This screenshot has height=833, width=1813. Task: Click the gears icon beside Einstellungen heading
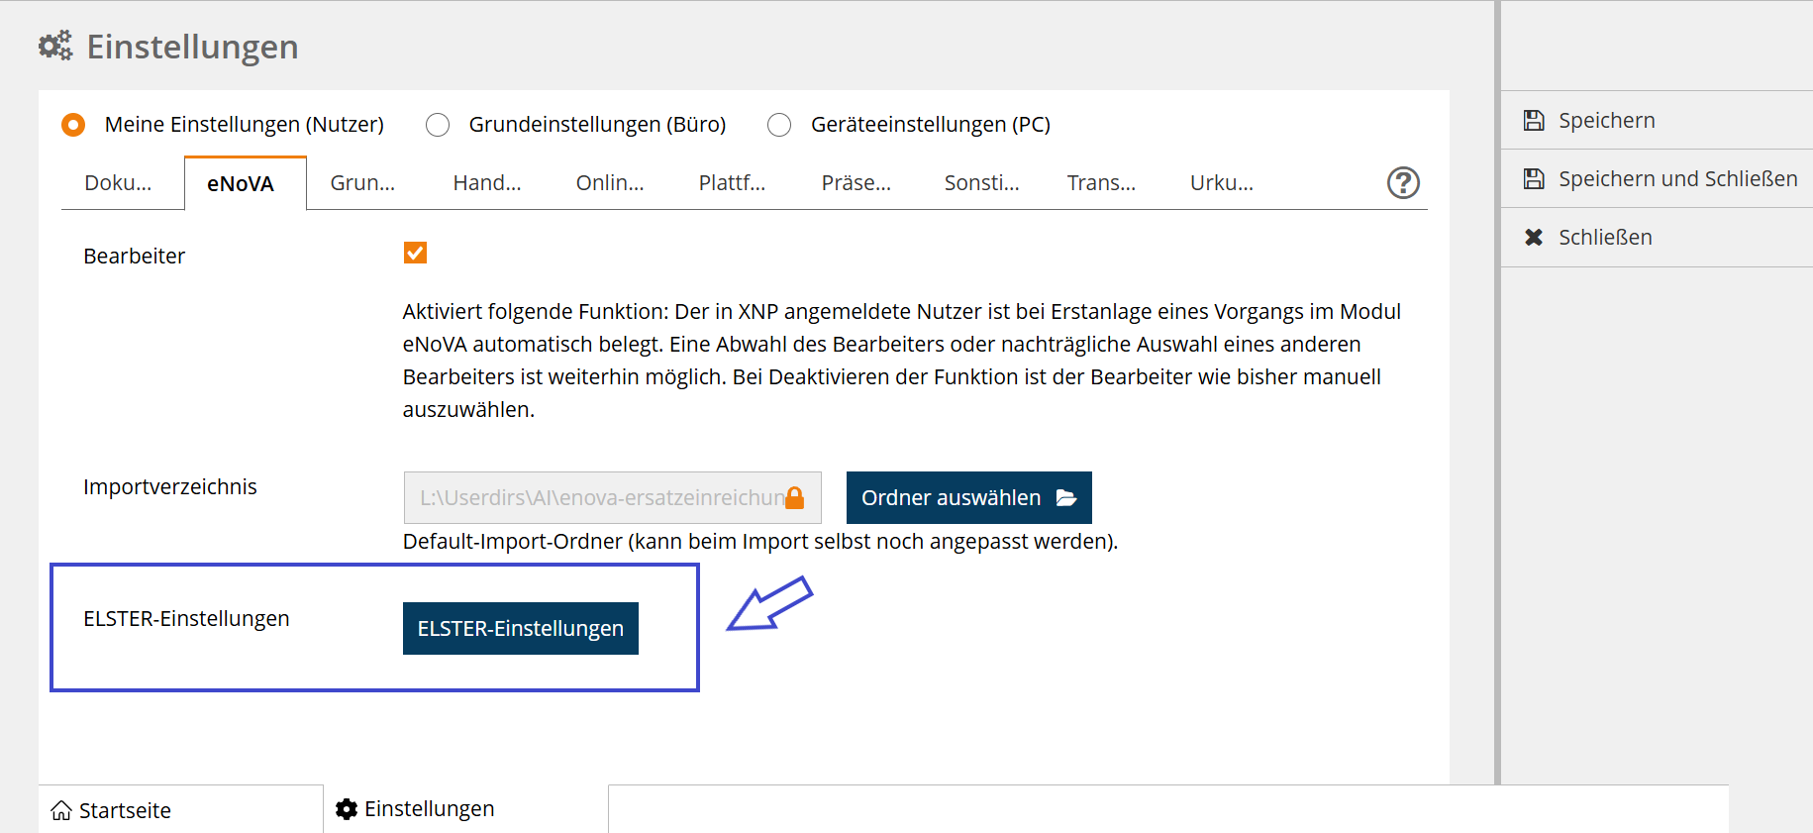[55, 46]
